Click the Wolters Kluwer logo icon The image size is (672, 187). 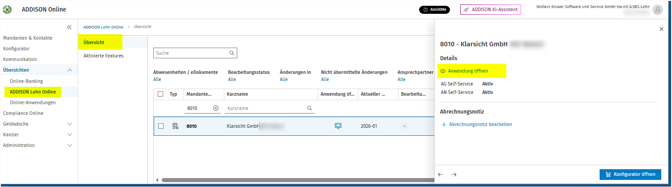(8, 9)
